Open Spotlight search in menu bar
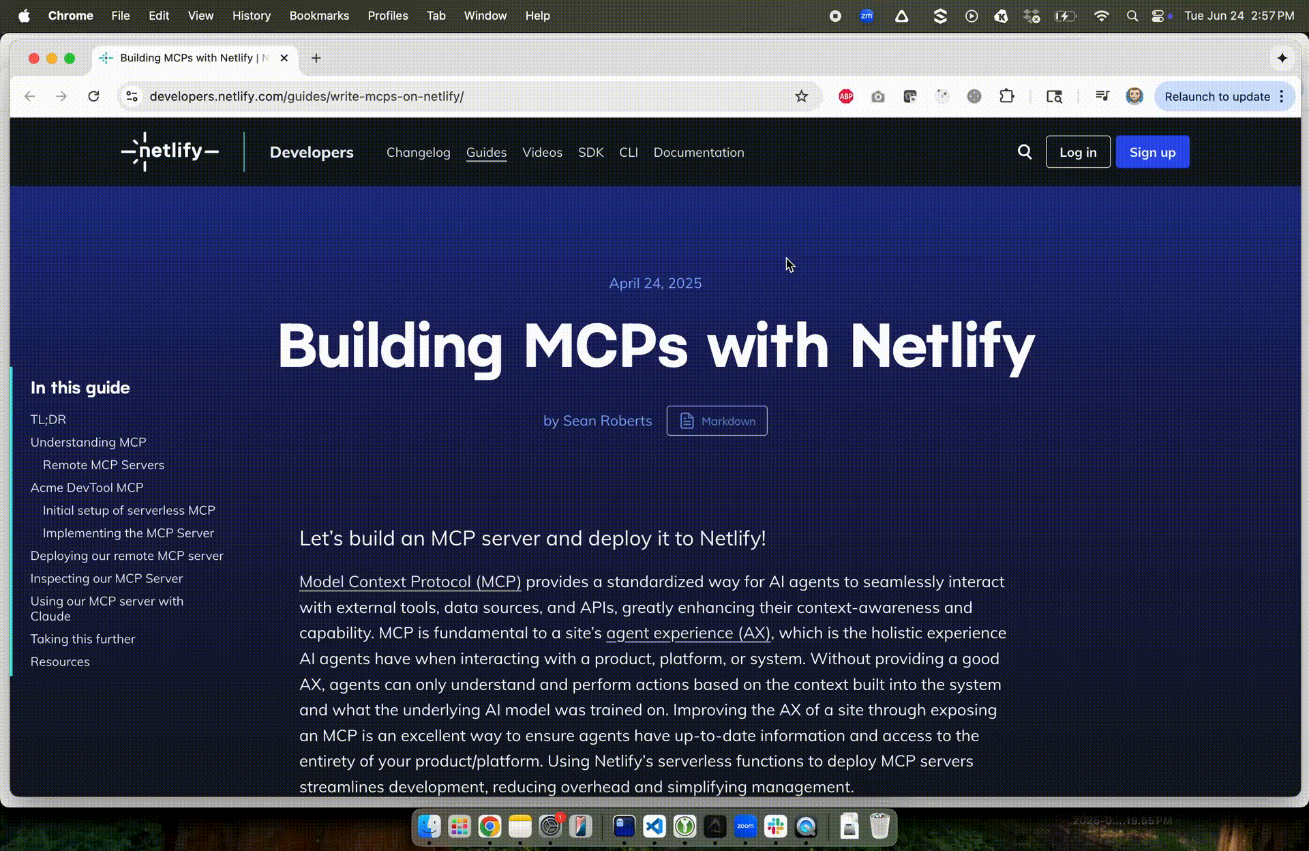The image size is (1309, 851). 1132,16
